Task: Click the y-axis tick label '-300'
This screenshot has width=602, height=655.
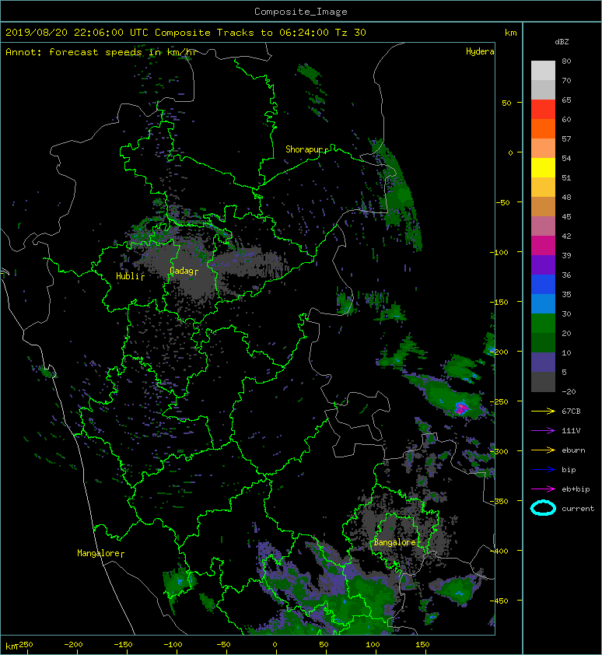Action: [499, 451]
